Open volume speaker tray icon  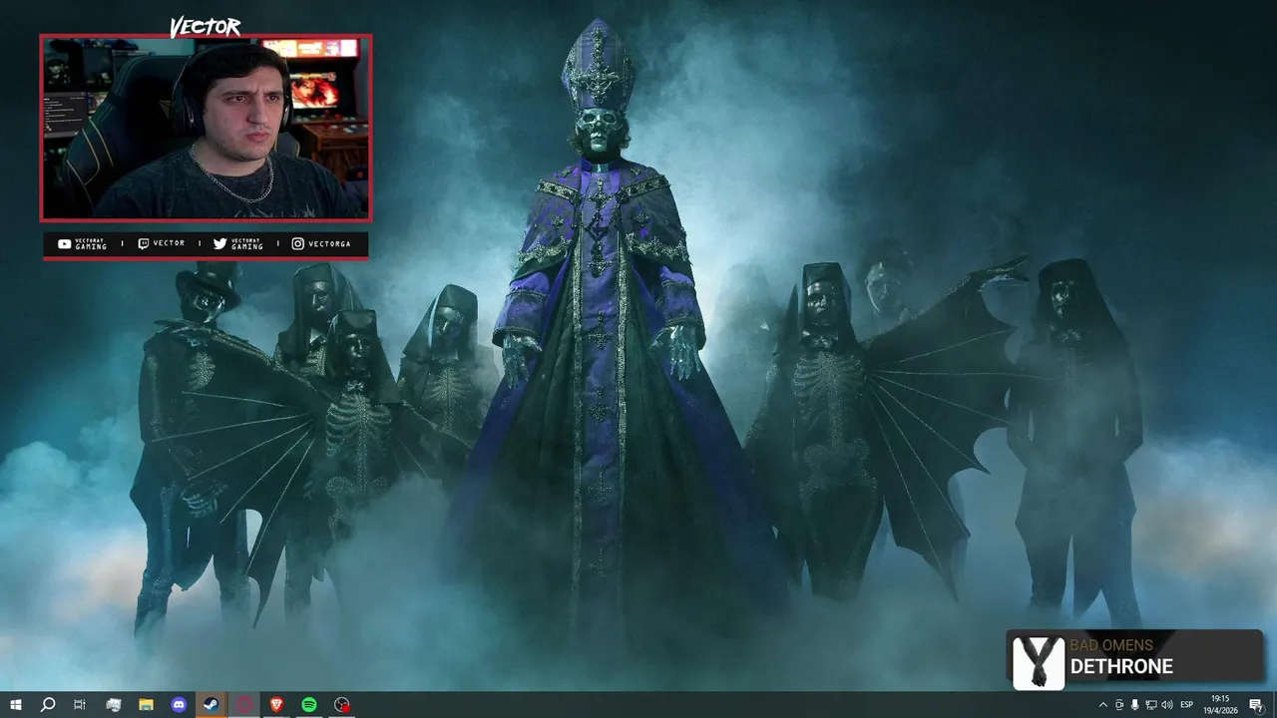click(x=1167, y=705)
